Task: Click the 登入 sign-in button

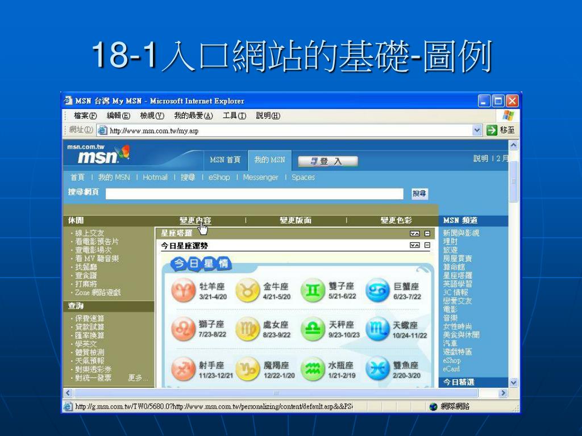Action: coord(328,161)
